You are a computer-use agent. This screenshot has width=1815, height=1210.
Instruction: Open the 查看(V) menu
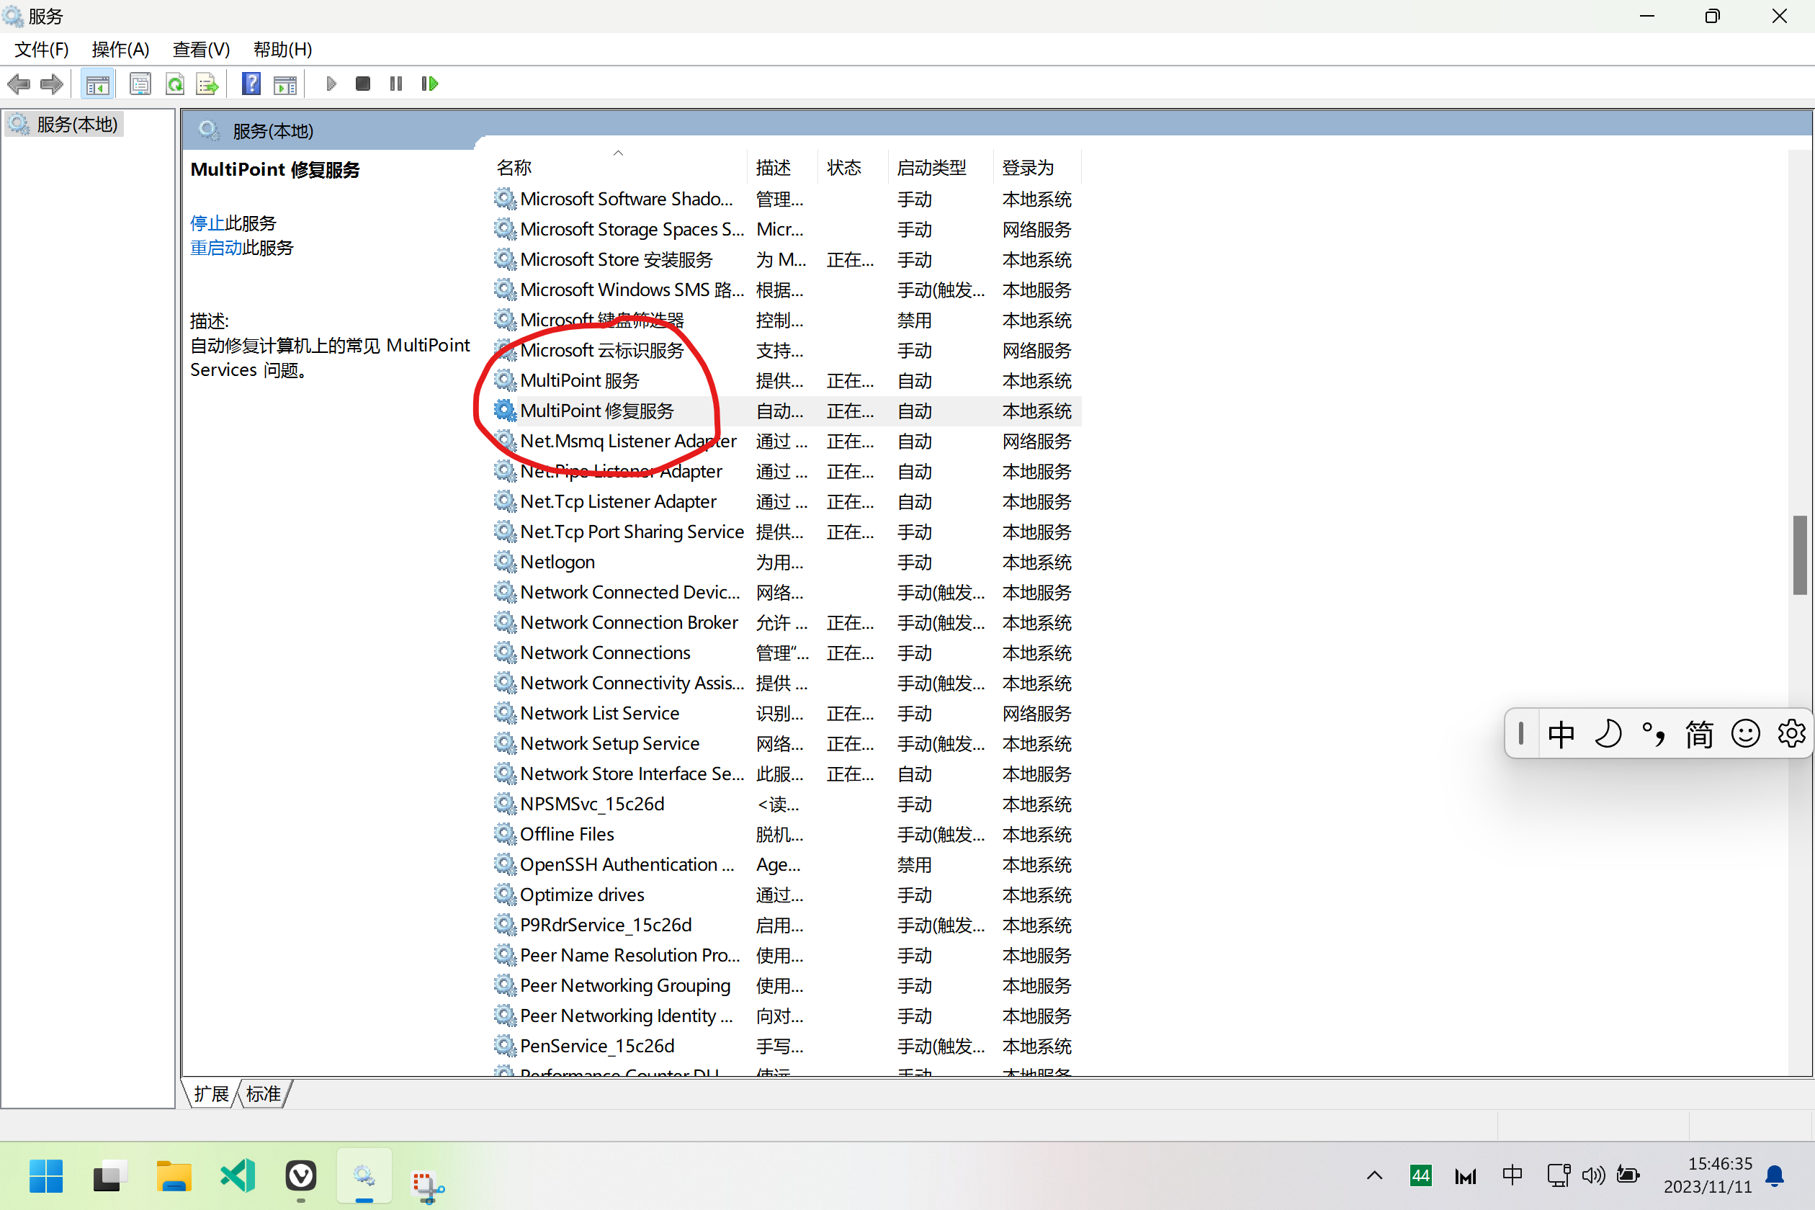click(202, 50)
